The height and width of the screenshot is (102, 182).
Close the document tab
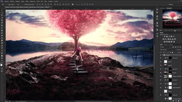[51, 7]
